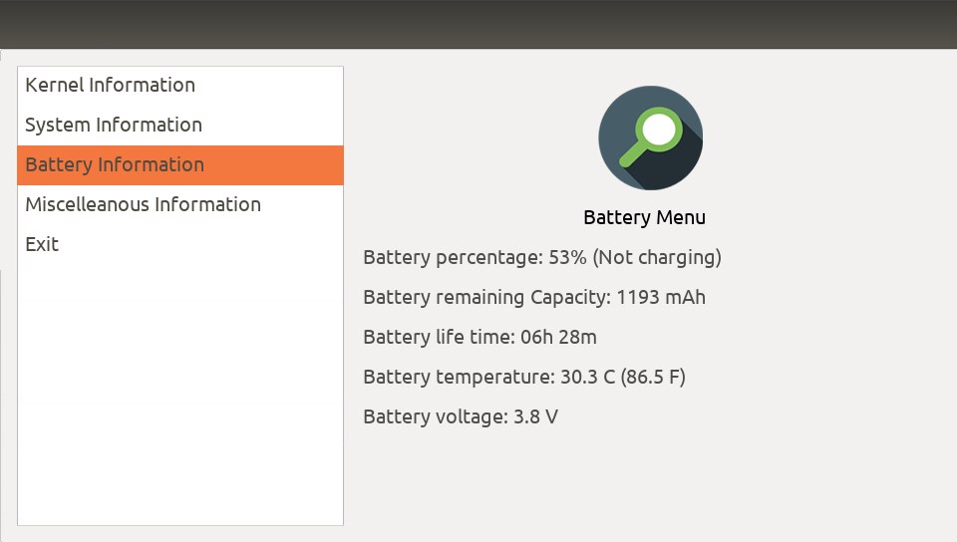
Task: Click the 3.8 V voltage value
Action: coord(536,417)
